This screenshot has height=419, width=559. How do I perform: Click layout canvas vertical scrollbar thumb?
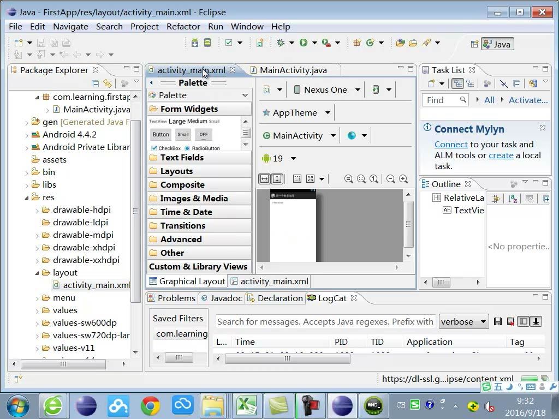coord(408,224)
